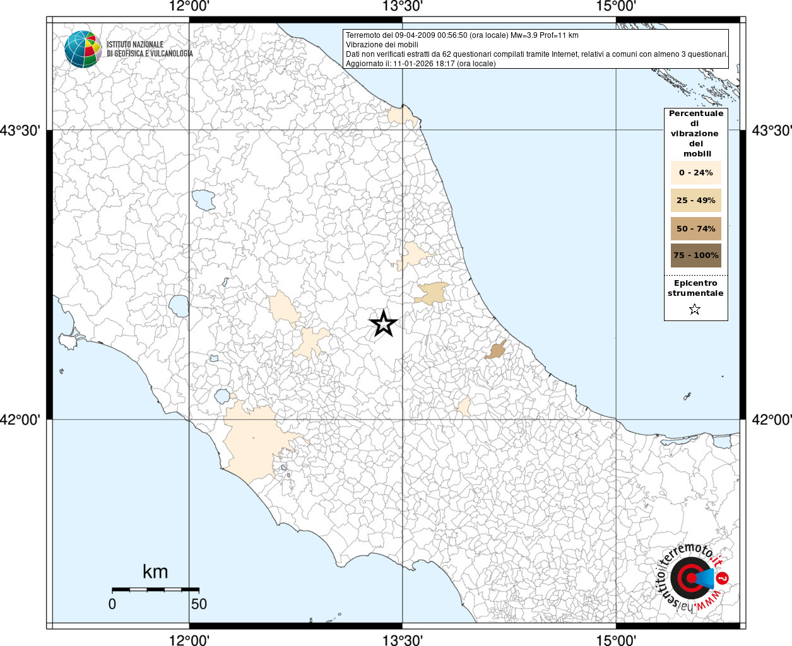Screen dimensions: 792x646
Task: Click the 'Aggiornato il: 11-01-2026' update line
Action: [420, 64]
